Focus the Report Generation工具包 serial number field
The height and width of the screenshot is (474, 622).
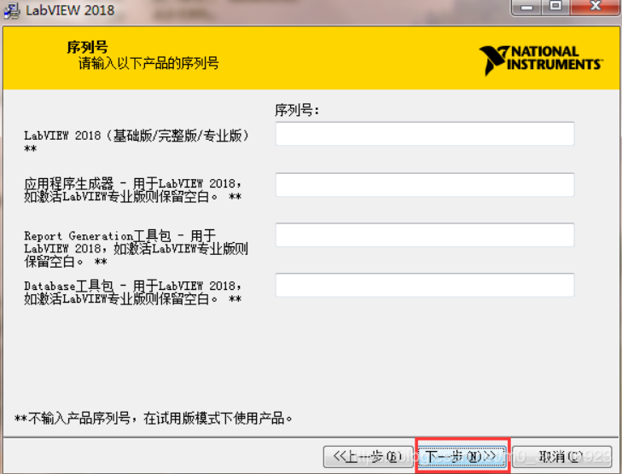pyautogui.click(x=425, y=234)
